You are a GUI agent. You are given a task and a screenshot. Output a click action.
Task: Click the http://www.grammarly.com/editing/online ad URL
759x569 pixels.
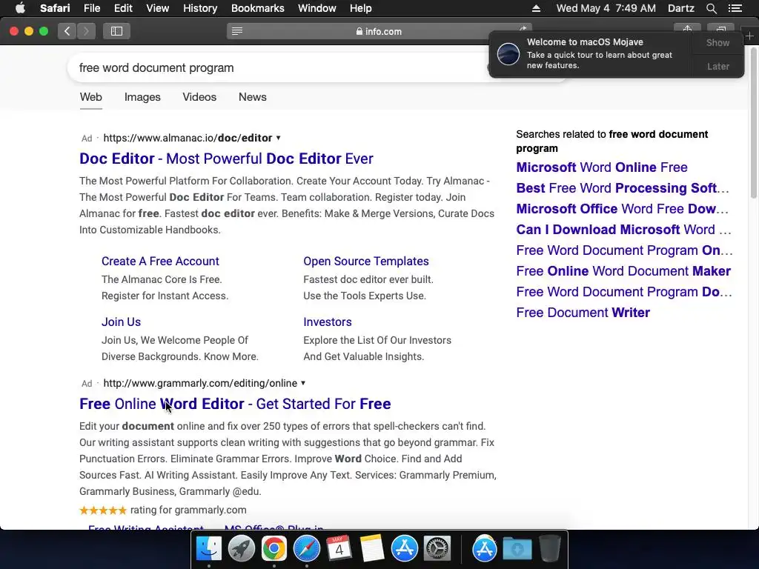[200, 383]
